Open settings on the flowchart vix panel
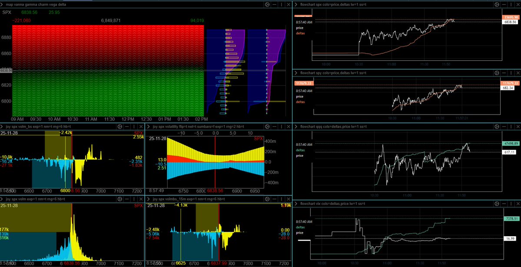The width and height of the screenshot is (521, 267). (x=497, y=203)
